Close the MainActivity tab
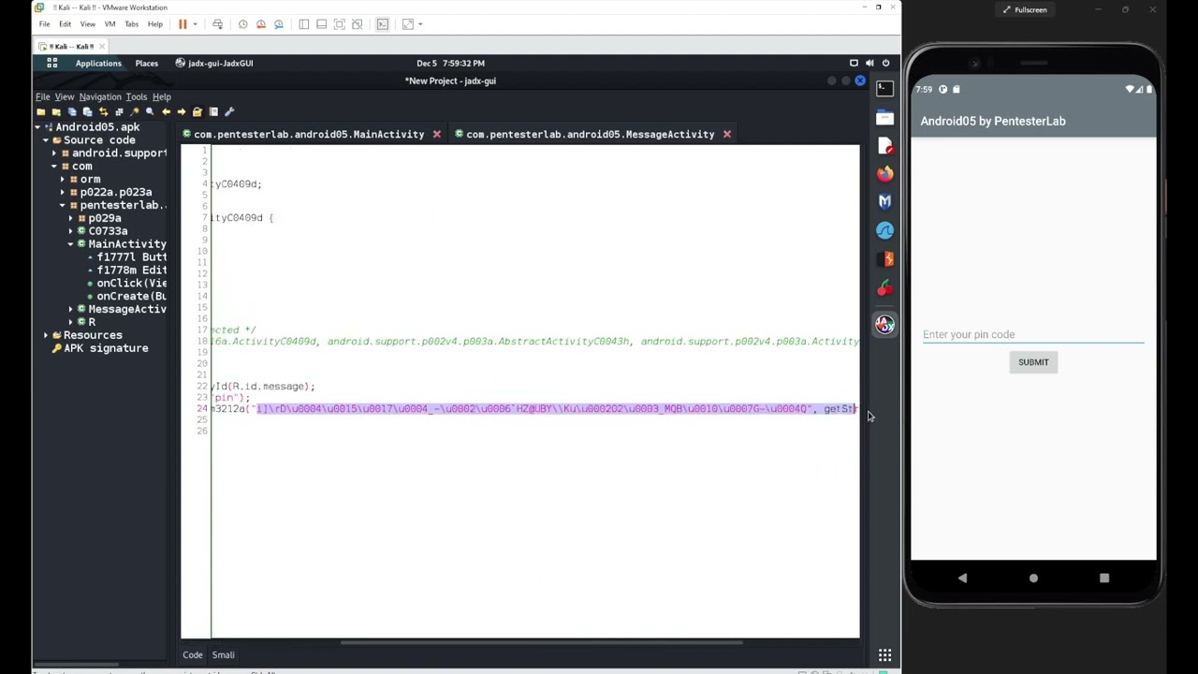Viewport: 1198px width, 674px height. coord(436,134)
